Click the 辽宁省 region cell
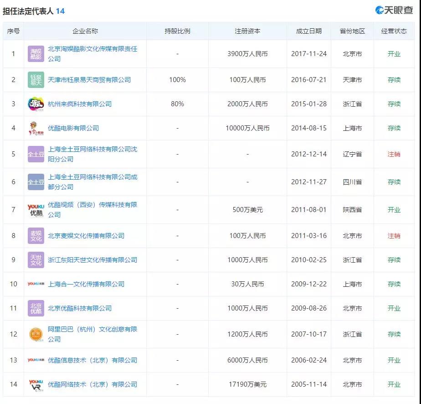Viewport: 421px width, 404px height. [352, 154]
